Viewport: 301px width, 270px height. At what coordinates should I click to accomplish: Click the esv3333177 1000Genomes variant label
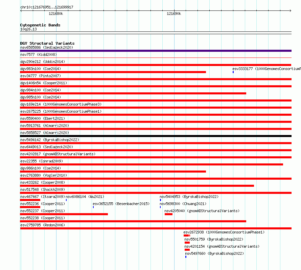tap(267, 69)
